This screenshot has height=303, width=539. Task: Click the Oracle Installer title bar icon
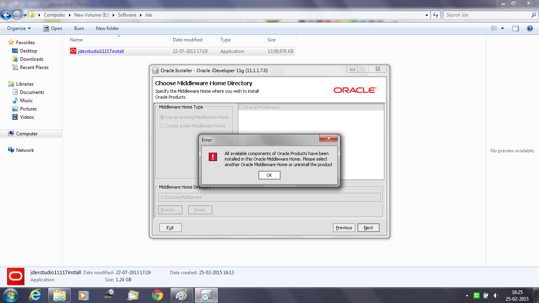tap(155, 71)
